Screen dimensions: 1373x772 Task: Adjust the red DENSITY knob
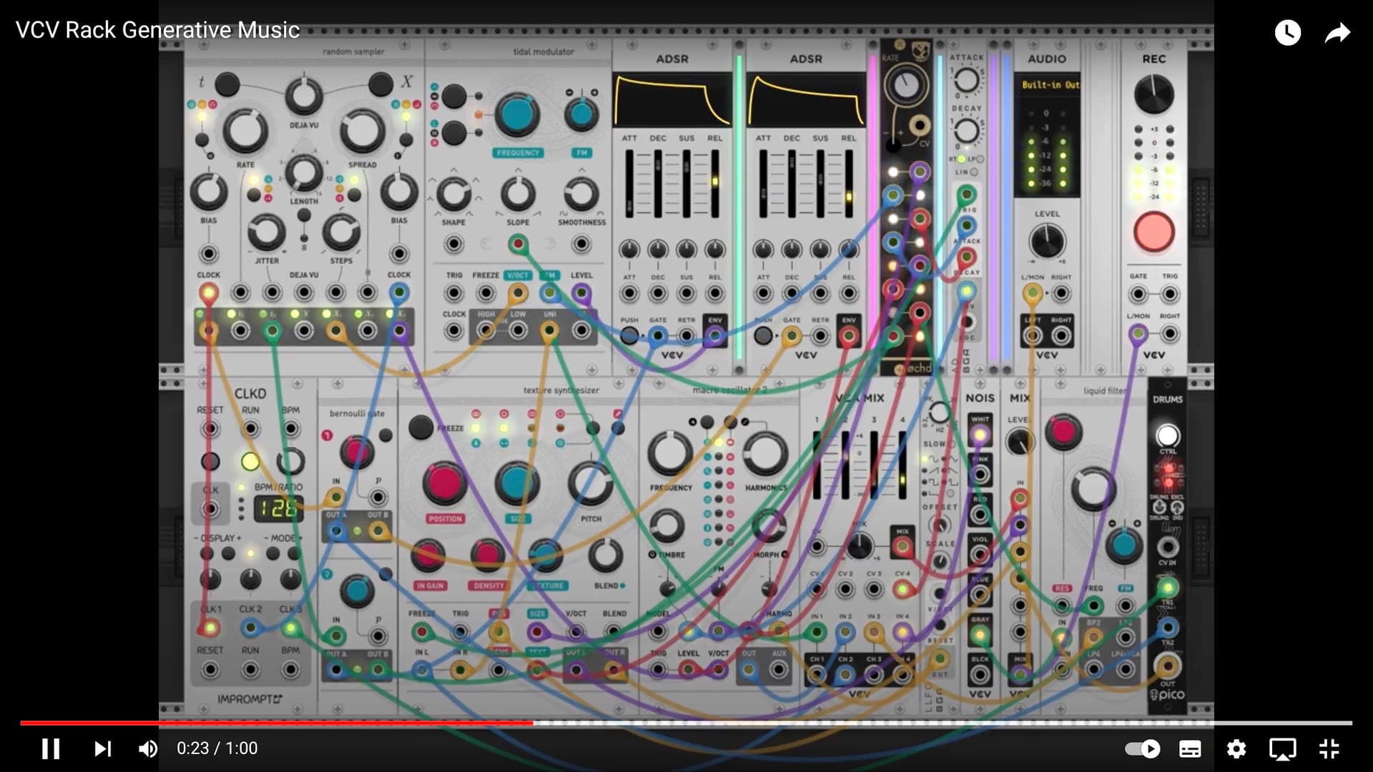[488, 555]
